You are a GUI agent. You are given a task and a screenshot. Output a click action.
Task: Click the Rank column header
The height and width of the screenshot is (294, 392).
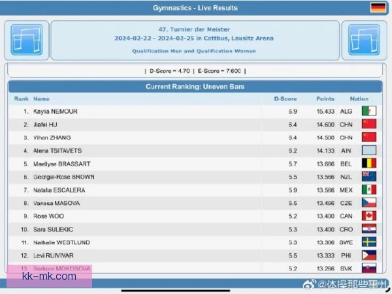point(22,98)
